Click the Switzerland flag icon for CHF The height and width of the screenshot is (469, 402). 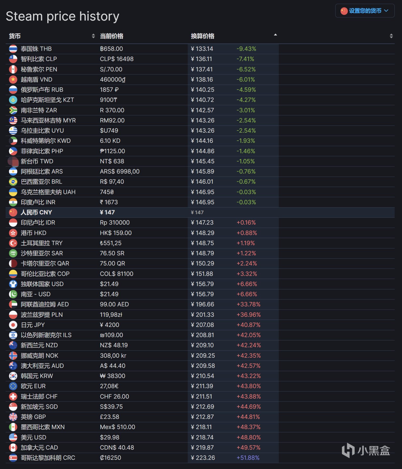(13, 397)
